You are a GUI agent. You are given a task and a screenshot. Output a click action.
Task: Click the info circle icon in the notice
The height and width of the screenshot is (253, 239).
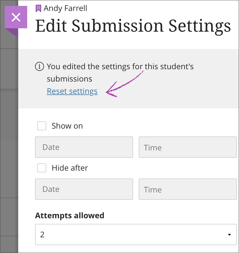(40, 66)
